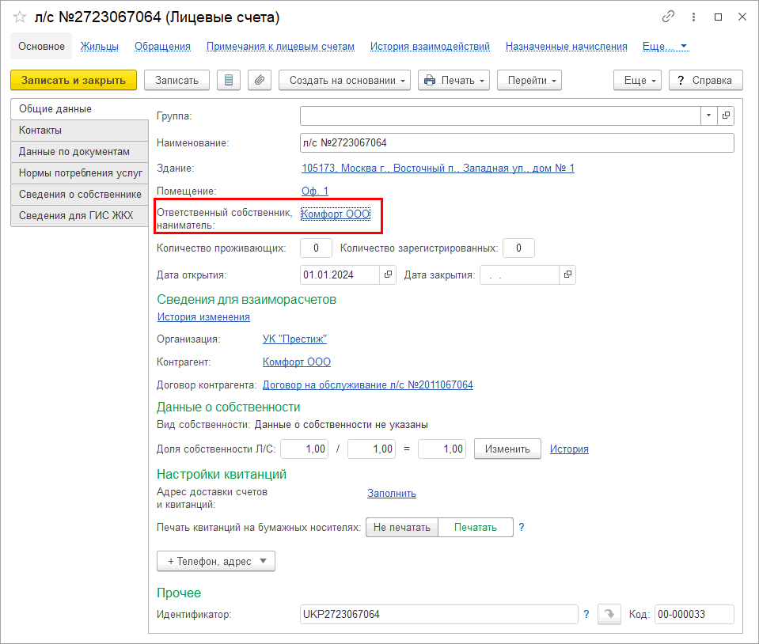Click the regenerate identifier arrow button
The width and height of the screenshot is (759, 644).
point(609,614)
